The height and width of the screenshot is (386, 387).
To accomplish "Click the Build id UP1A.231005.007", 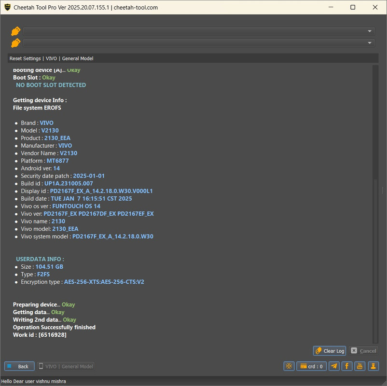I will [x=69, y=184].
